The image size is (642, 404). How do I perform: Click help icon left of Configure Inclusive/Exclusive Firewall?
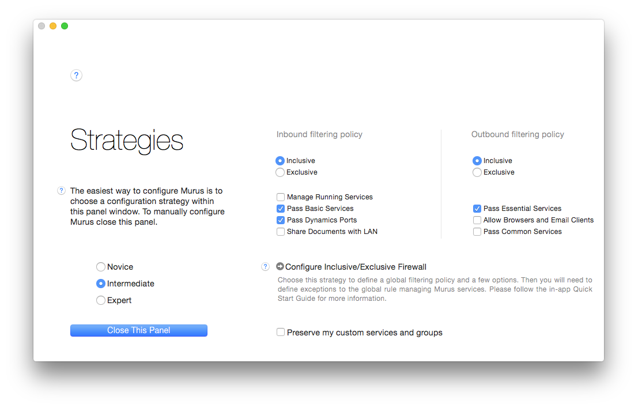pos(265,267)
